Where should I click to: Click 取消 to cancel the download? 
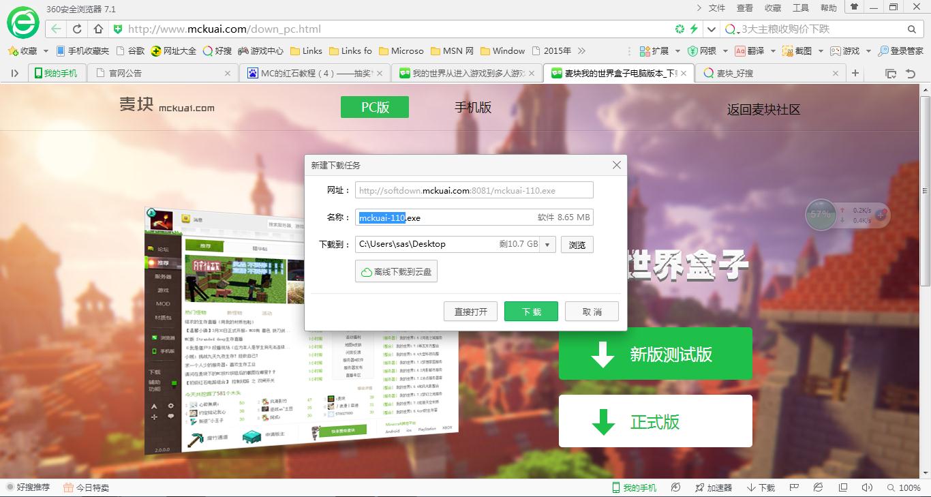[592, 312]
